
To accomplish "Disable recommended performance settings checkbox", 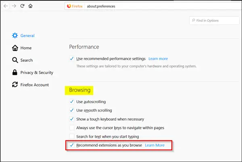I will (x=72, y=59).
